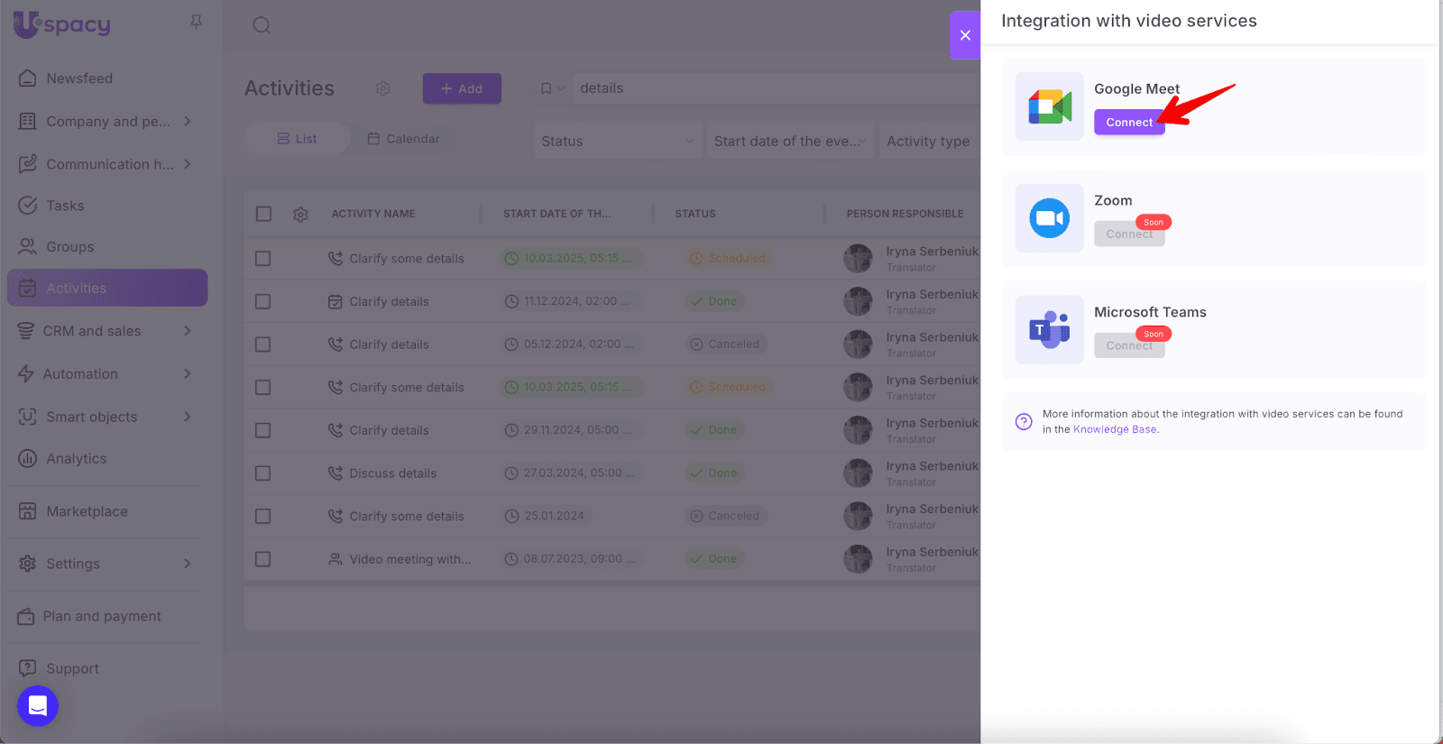Click the help question mark icon
Image resolution: width=1443 pixels, height=744 pixels.
[x=1024, y=421]
